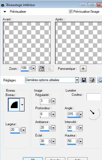
Task: Click the OK button
Action: coord(33,159)
